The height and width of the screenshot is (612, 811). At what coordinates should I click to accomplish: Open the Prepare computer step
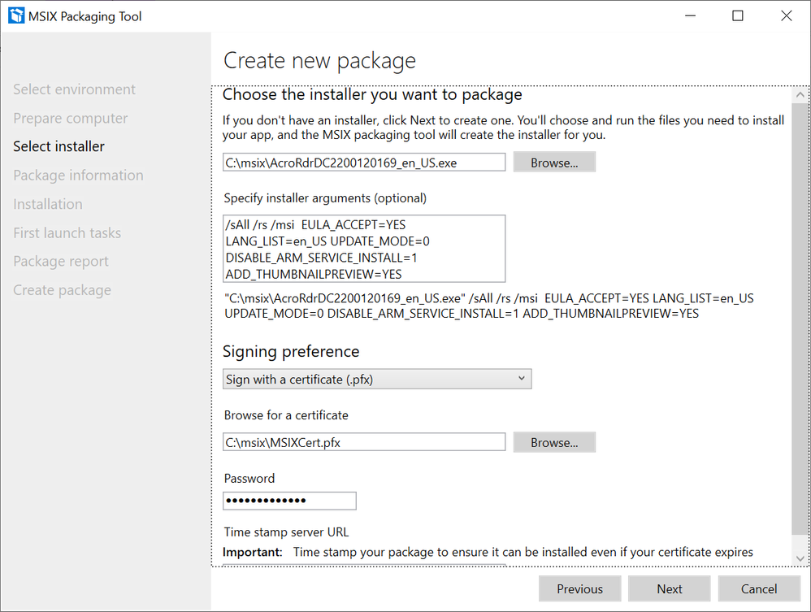pos(71,119)
